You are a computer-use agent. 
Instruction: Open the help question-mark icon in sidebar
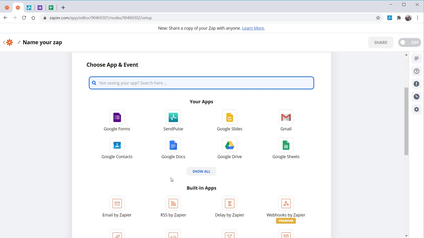[416, 71]
